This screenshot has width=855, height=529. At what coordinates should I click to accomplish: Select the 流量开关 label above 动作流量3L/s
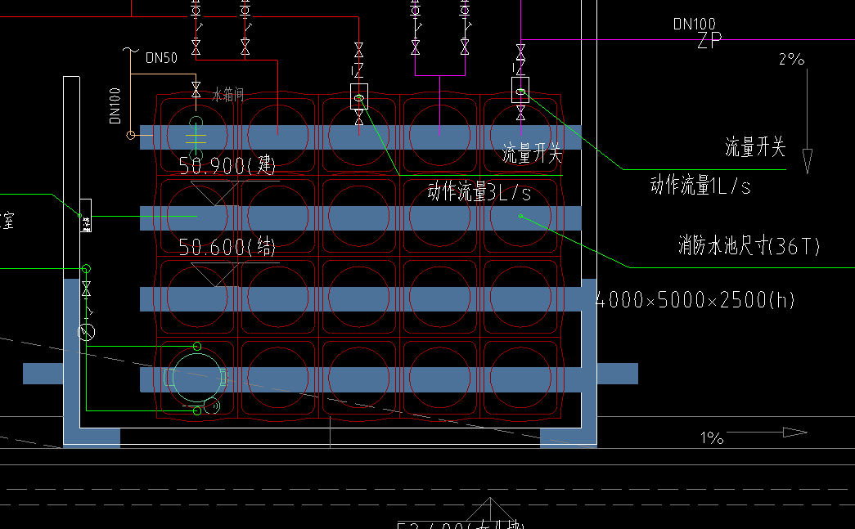(x=532, y=154)
